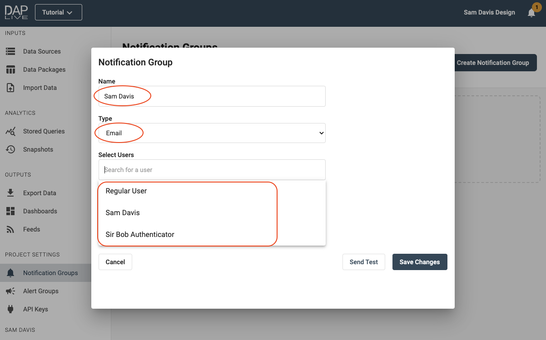Viewport: 546px width, 340px height.
Task: Open Alert Groups in the sidebar
Action: [41, 291]
